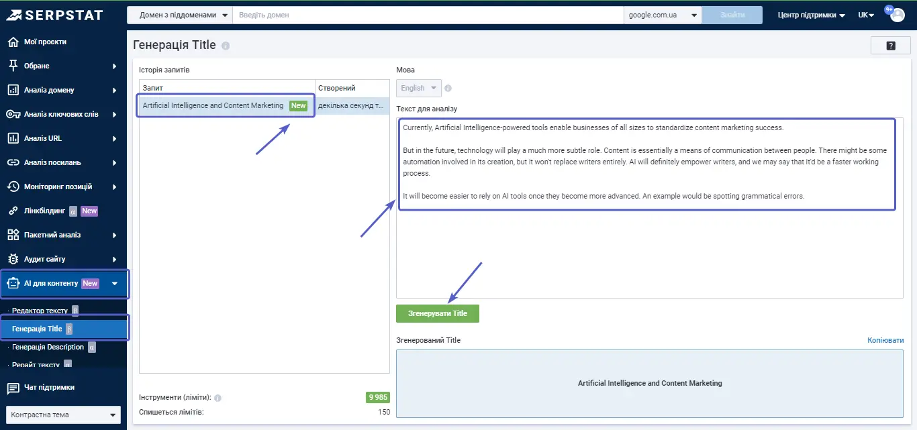Click the Запит column header

(227, 88)
